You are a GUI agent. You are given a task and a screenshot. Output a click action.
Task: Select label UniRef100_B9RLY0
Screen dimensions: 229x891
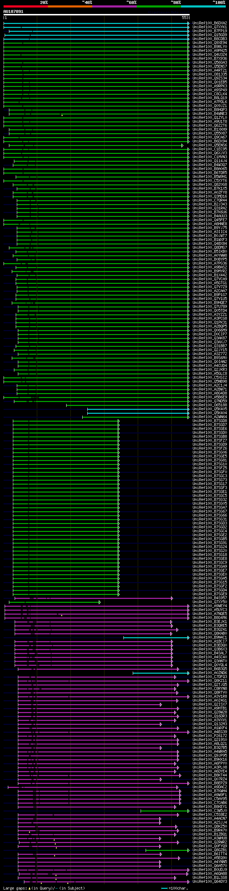coord(210,47)
